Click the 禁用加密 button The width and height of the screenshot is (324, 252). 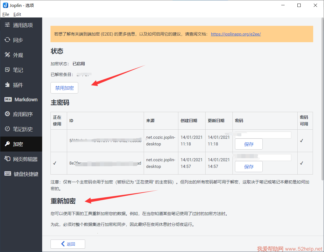tap(64, 88)
